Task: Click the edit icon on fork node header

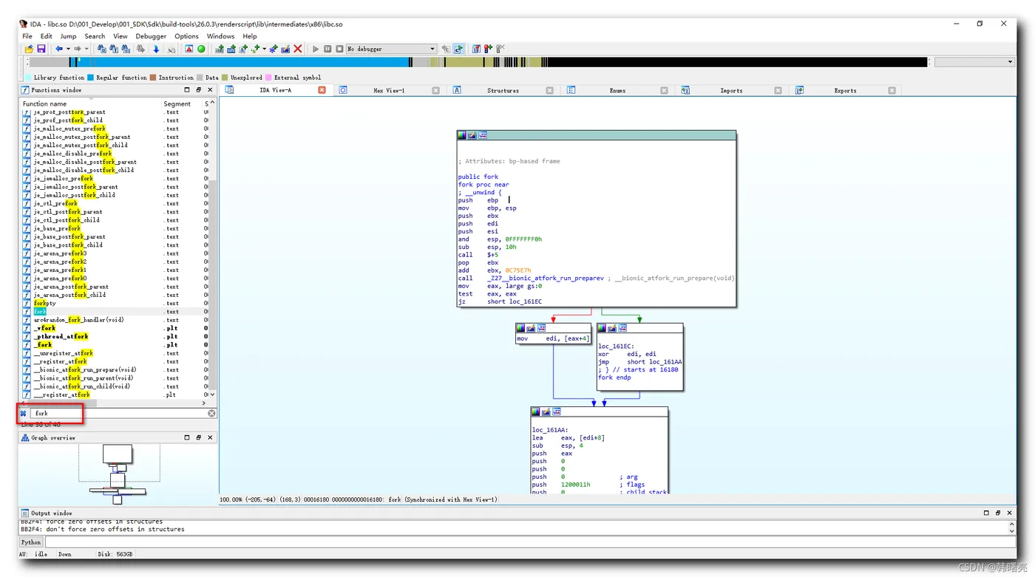Action: (x=472, y=135)
